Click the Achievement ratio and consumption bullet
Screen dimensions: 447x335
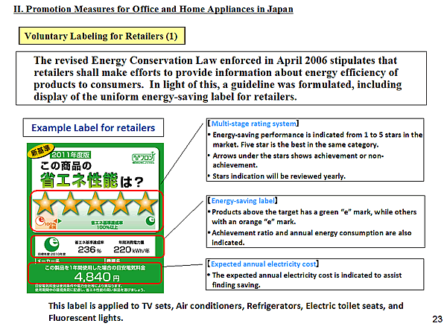(x=310, y=237)
